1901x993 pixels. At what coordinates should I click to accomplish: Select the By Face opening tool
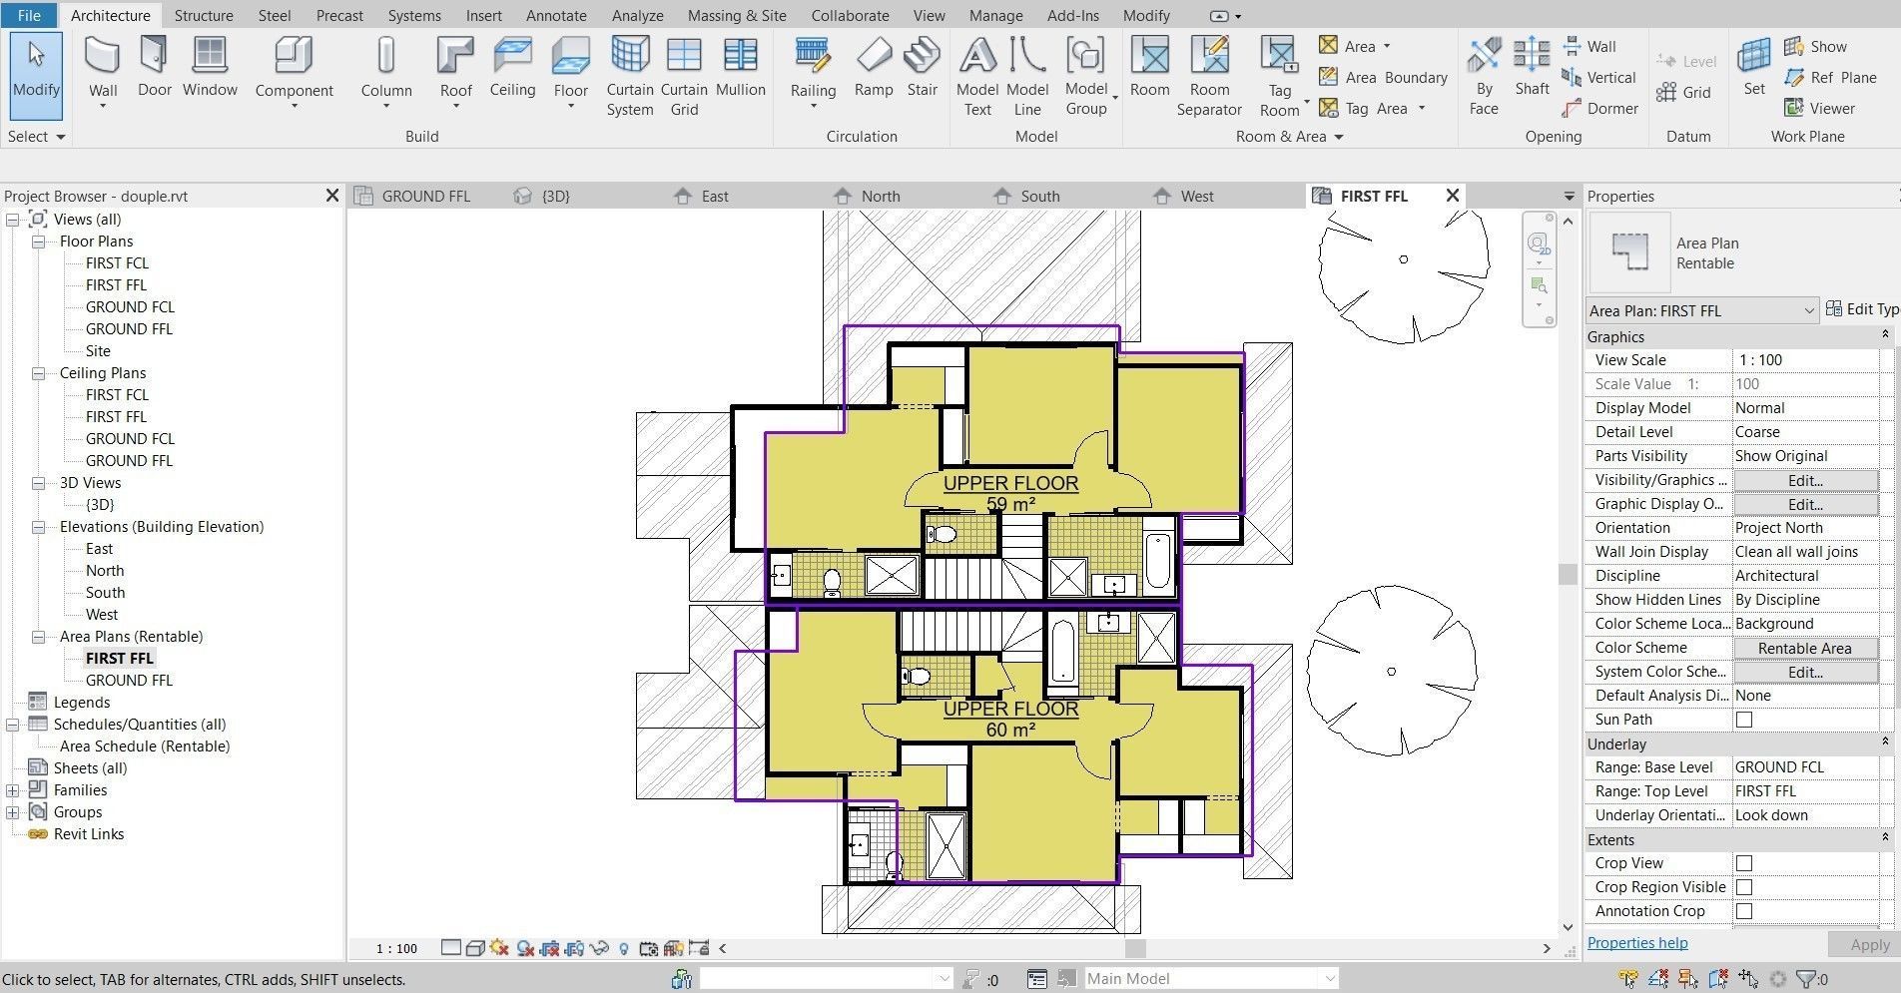(1484, 77)
